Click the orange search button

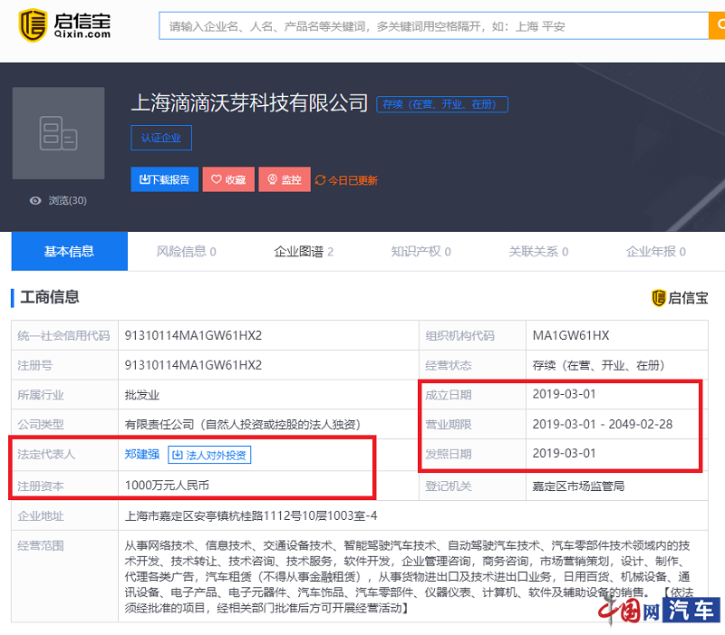pyautogui.click(x=717, y=25)
